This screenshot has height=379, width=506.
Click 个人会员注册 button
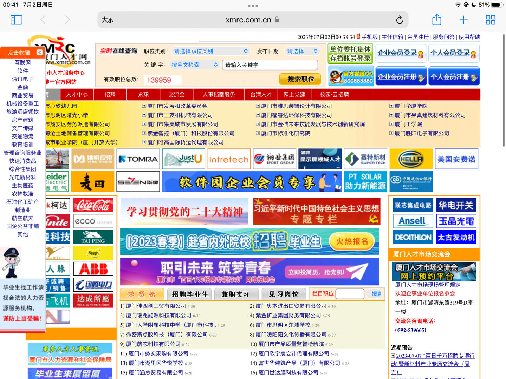click(454, 76)
